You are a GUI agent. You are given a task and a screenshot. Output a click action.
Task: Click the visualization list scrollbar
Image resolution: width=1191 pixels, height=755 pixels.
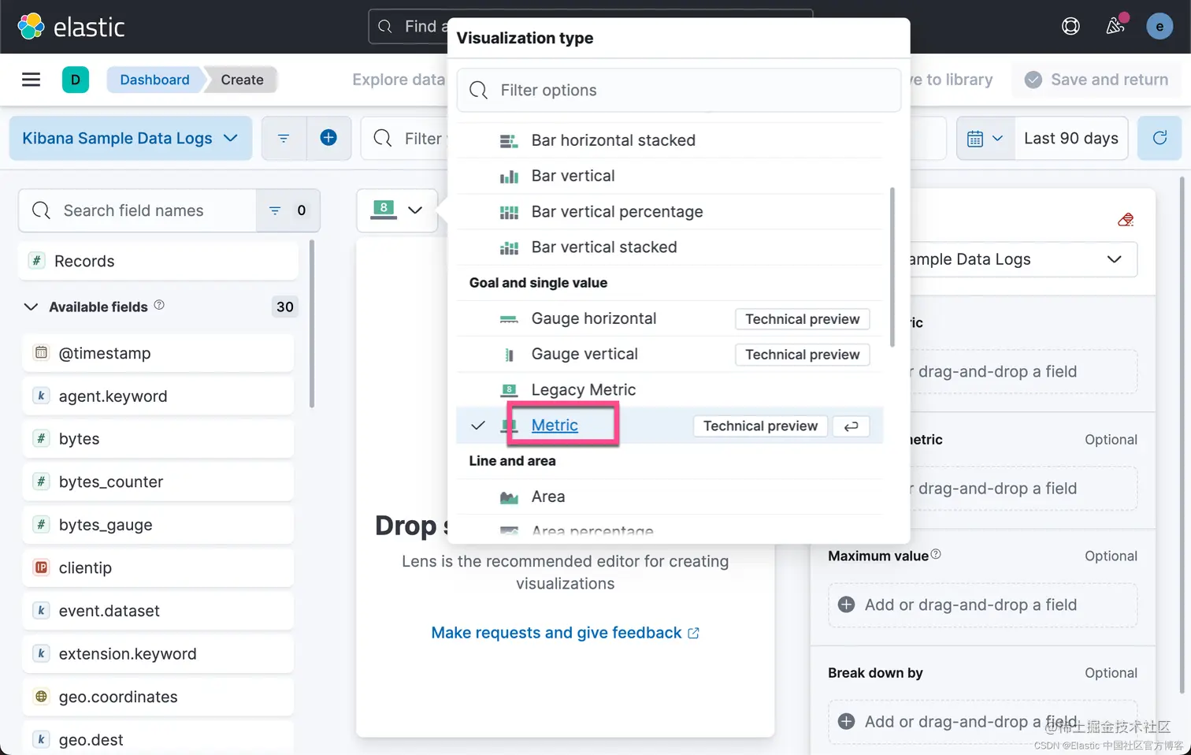tap(892, 266)
